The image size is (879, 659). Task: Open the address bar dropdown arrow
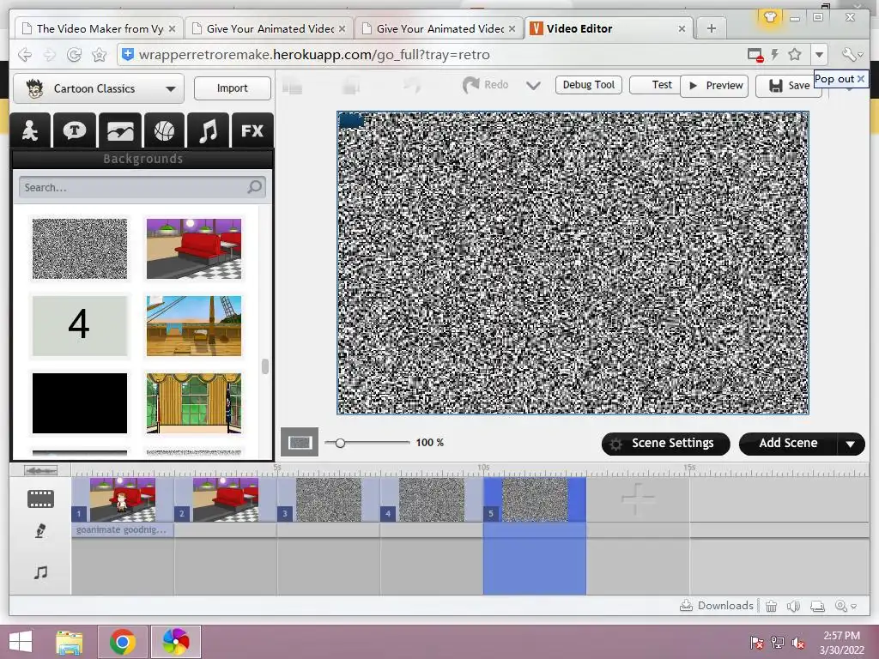(820, 54)
